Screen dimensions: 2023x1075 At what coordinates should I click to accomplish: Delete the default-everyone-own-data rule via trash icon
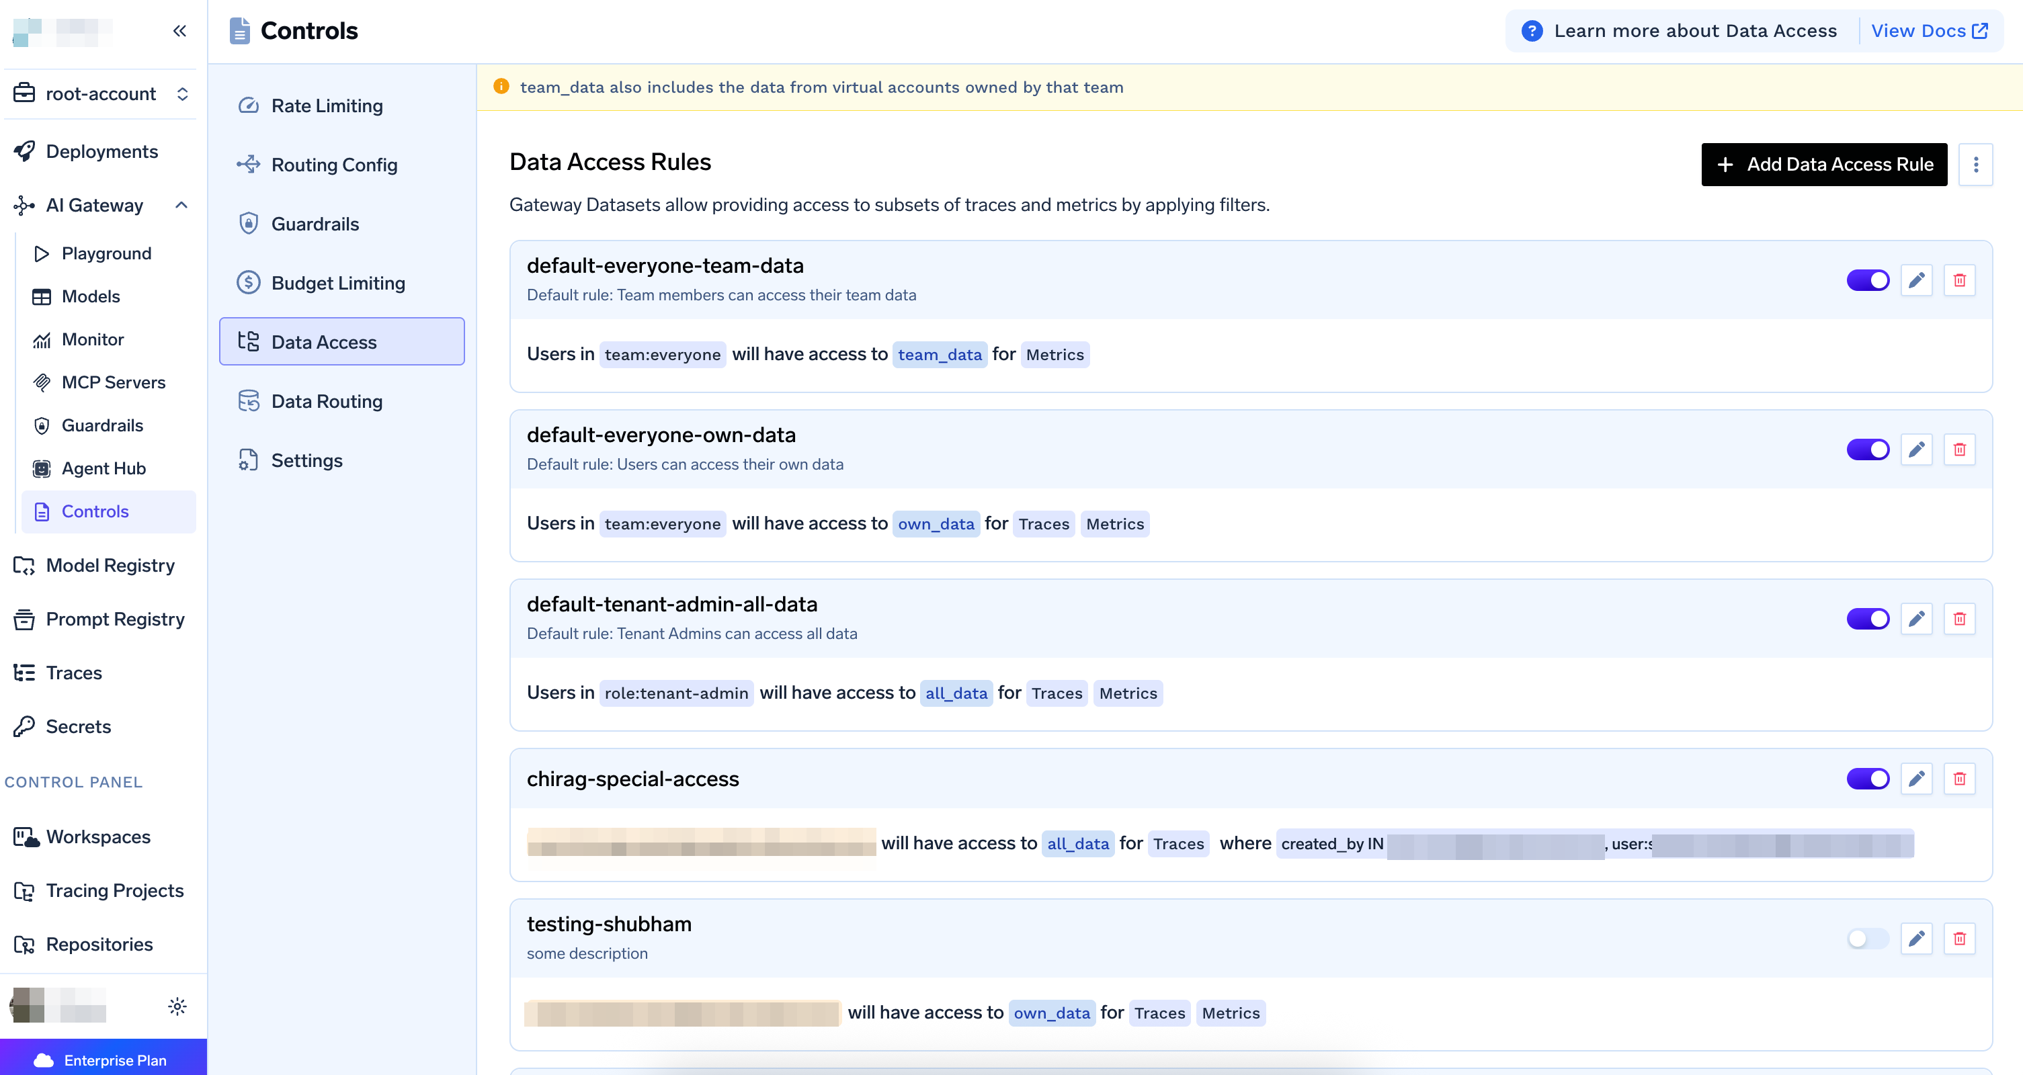pos(1959,450)
